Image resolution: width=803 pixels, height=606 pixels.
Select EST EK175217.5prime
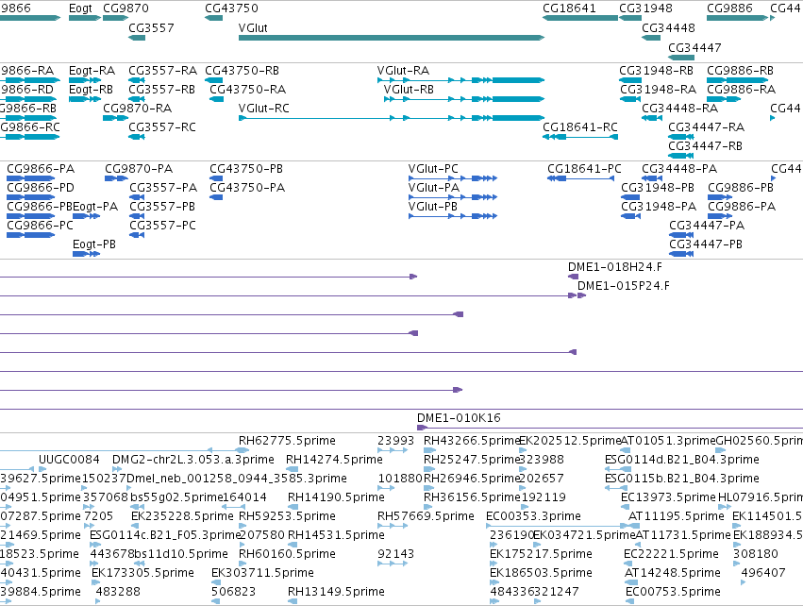(494, 564)
